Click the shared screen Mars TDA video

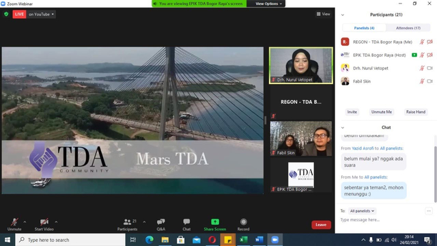point(132,120)
